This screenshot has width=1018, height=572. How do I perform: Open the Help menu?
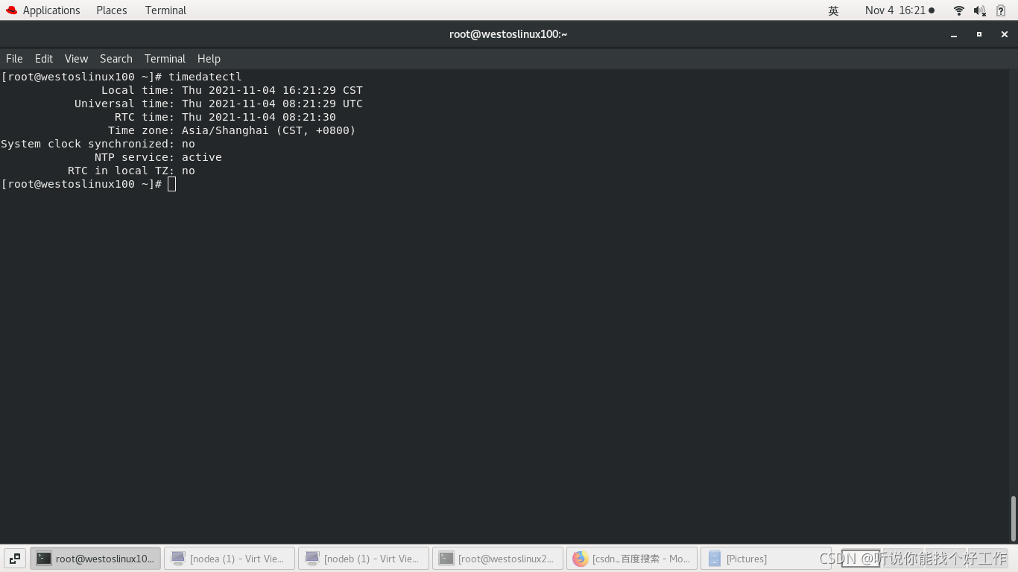[x=209, y=59]
